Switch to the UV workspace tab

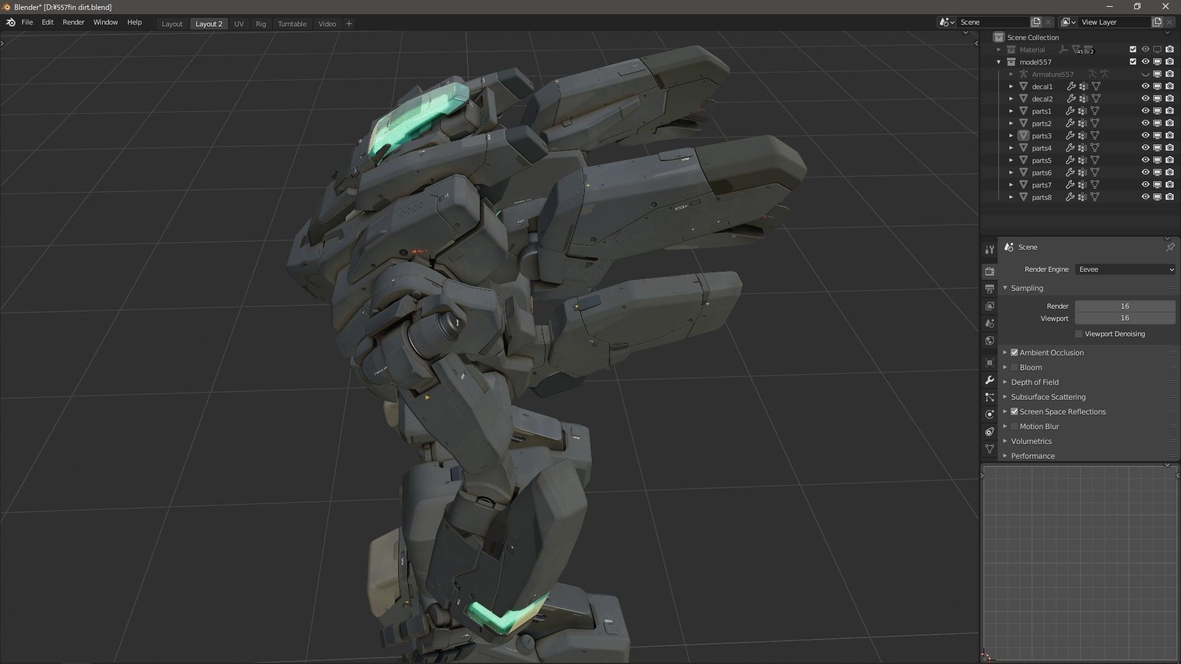point(239,23)
